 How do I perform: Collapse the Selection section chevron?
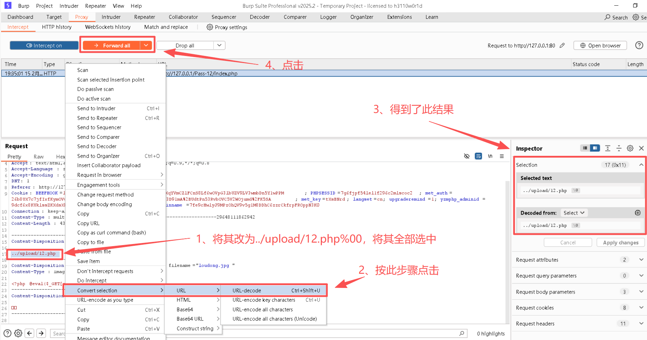pyautogui.click(x=641, y=165)
